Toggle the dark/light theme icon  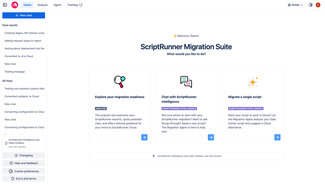click(310, 5)
